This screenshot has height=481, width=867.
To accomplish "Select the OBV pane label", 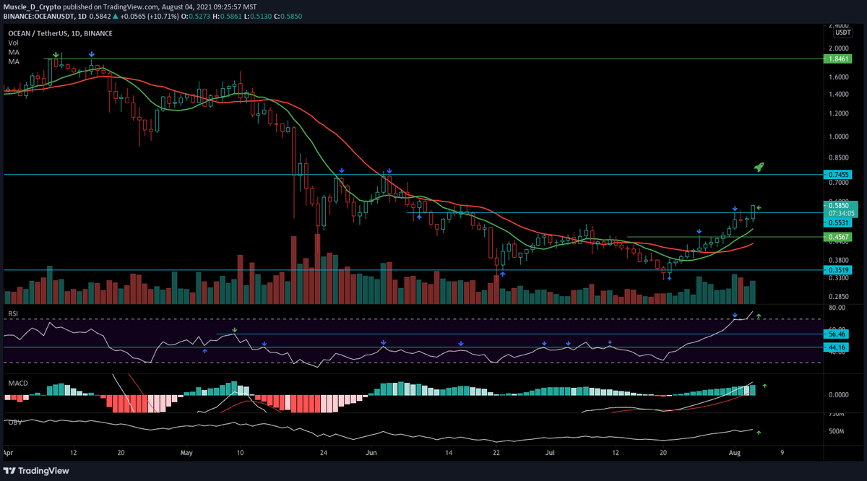I will (14, 422).
